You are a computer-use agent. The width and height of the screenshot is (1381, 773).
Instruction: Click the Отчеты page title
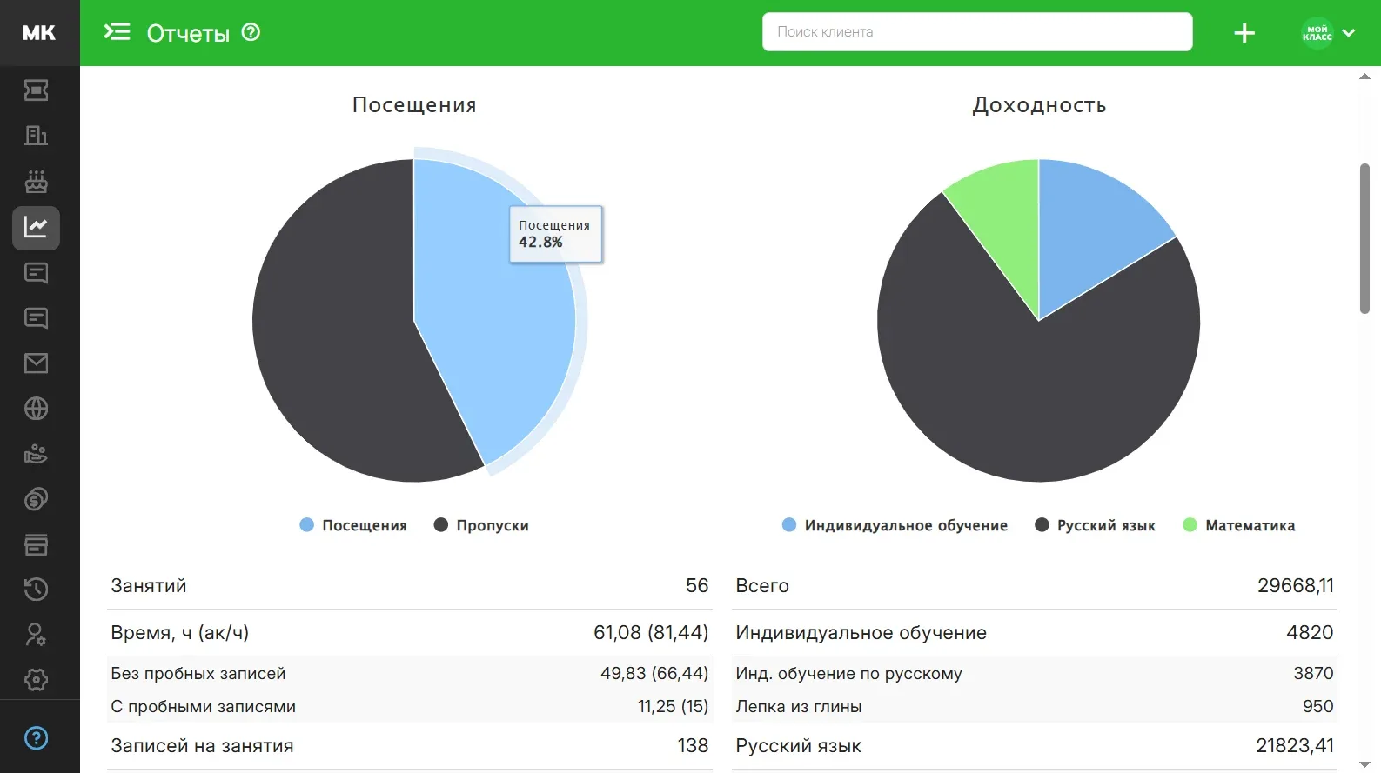pos(188,33)
